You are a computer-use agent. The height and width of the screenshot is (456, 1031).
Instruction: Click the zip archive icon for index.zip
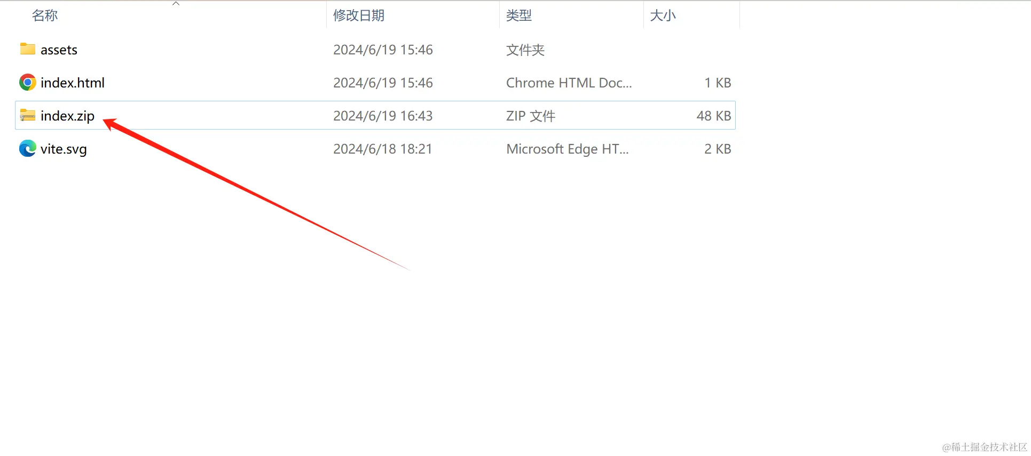28,115
